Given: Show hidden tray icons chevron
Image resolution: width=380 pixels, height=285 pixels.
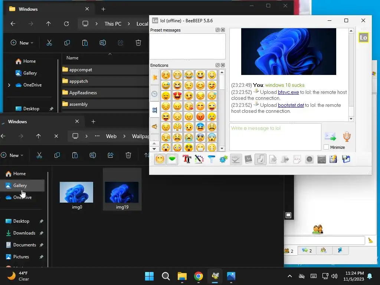Looking at the screenshot, I should (x=289, y=276).
